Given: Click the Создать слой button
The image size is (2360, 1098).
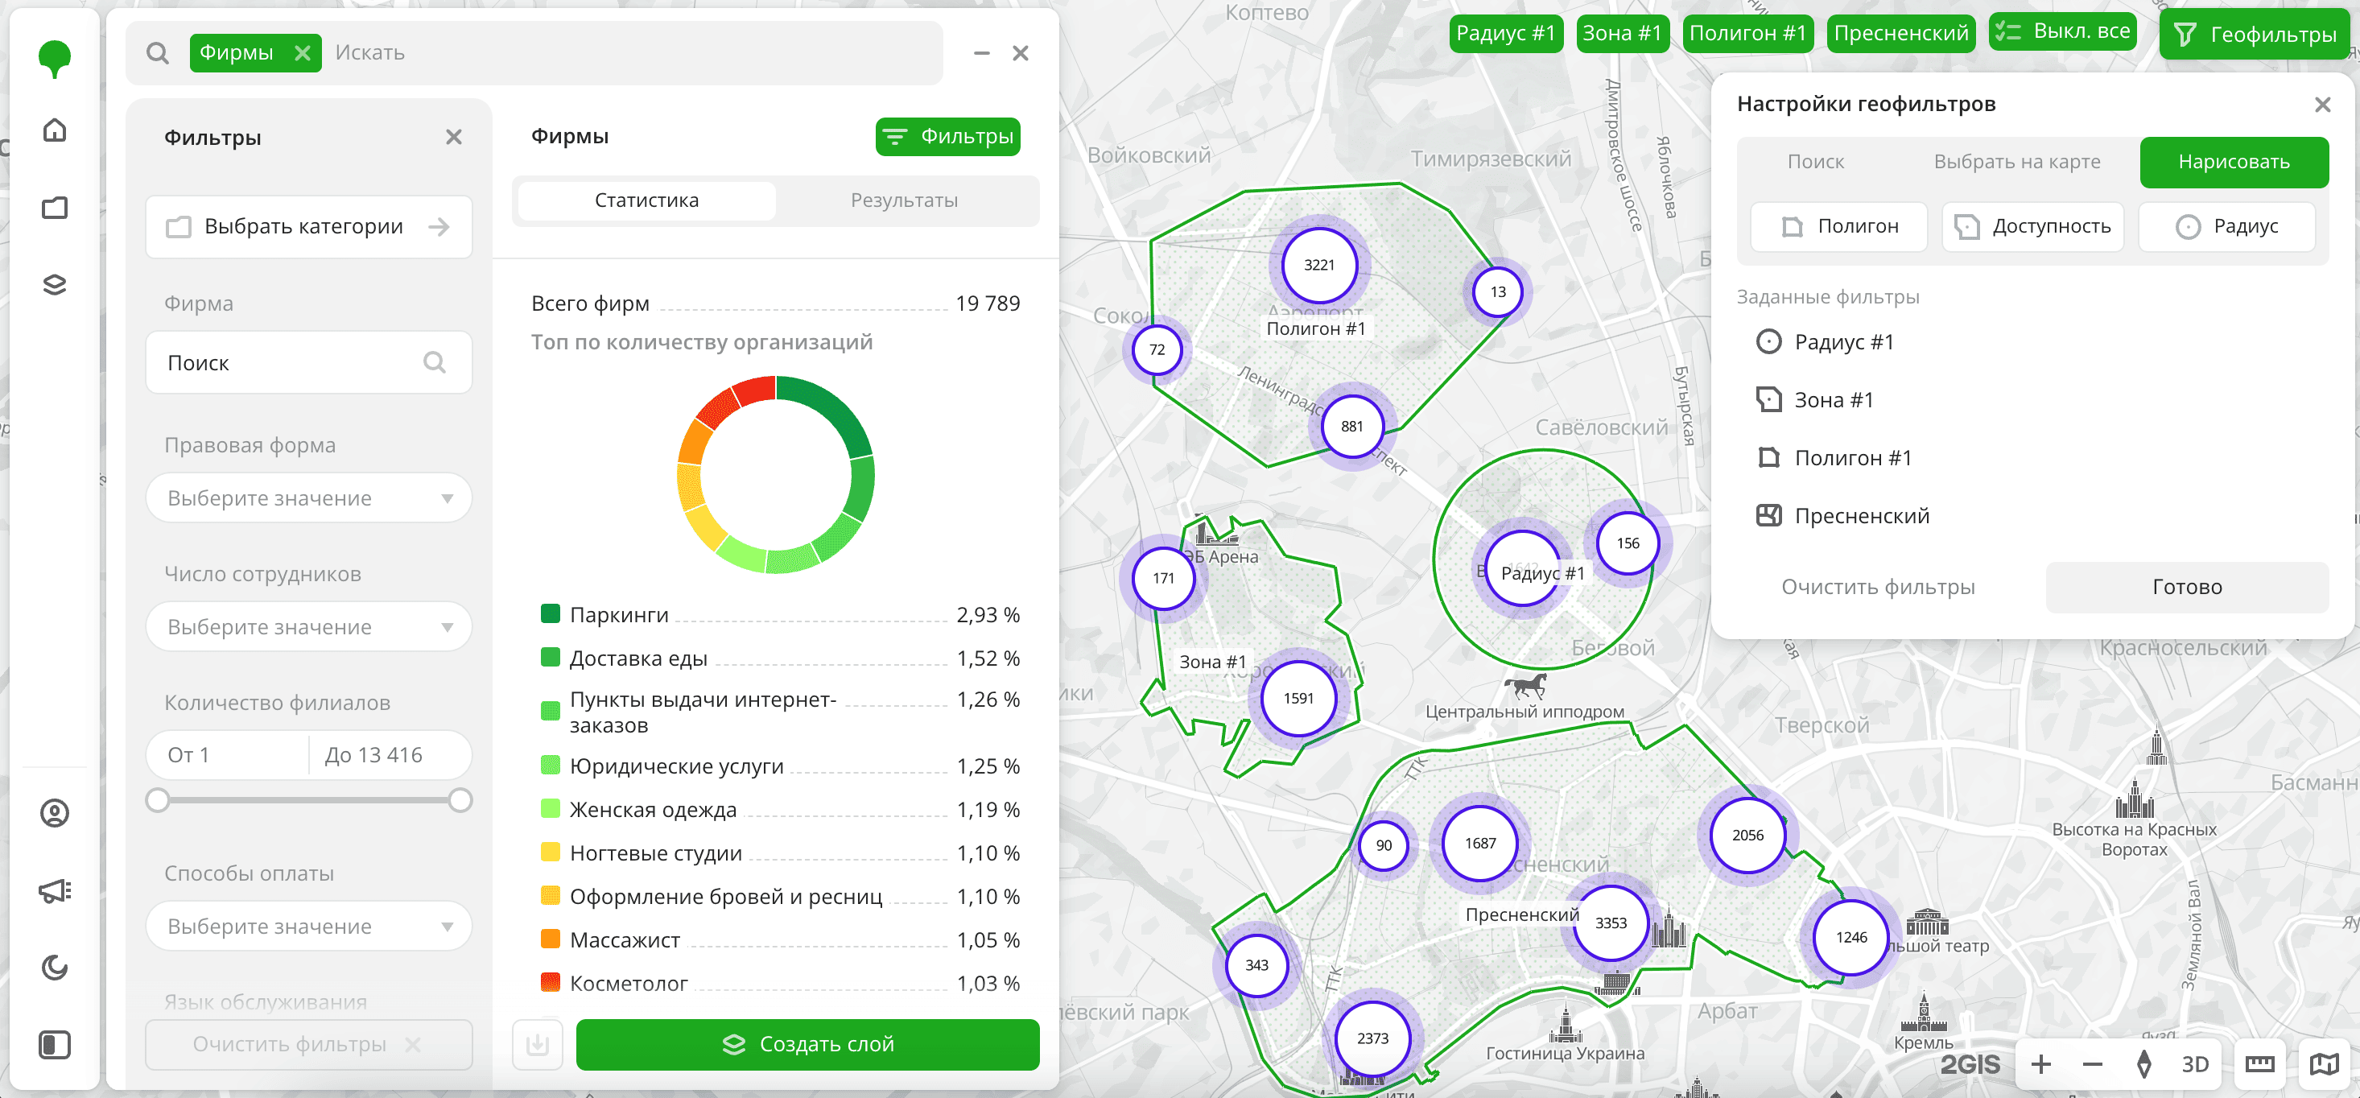Looking at the screenshot, I should point(807,1044).
